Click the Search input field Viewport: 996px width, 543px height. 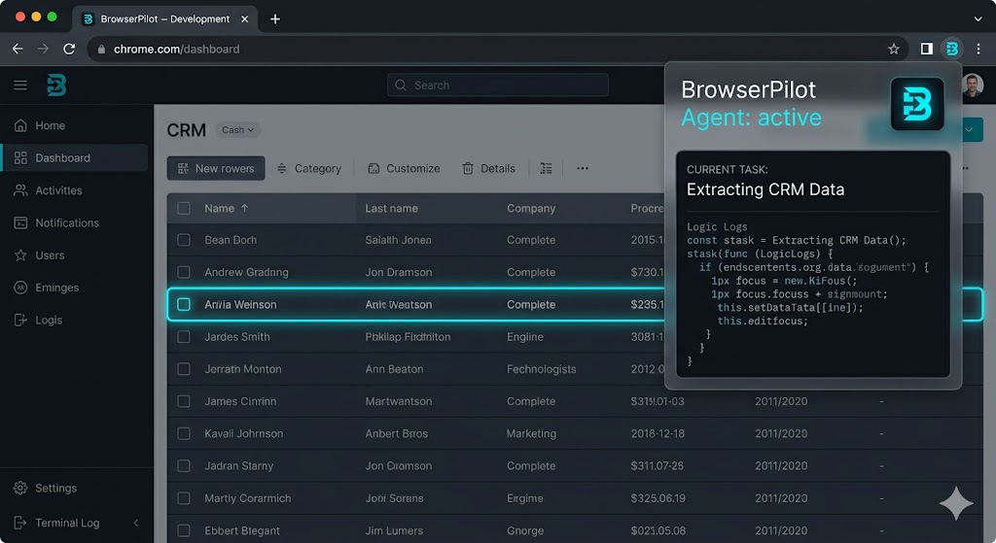[498, 85]
